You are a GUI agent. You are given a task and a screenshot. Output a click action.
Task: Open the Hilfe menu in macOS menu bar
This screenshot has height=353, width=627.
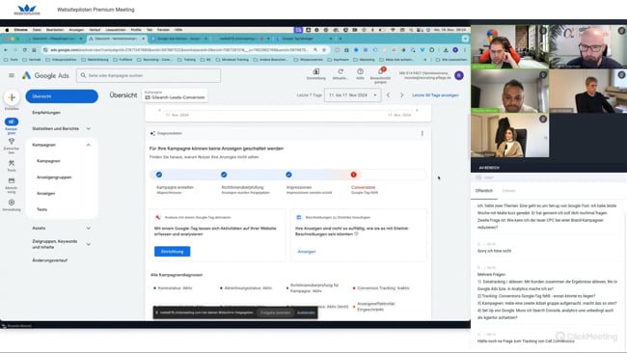178,30
